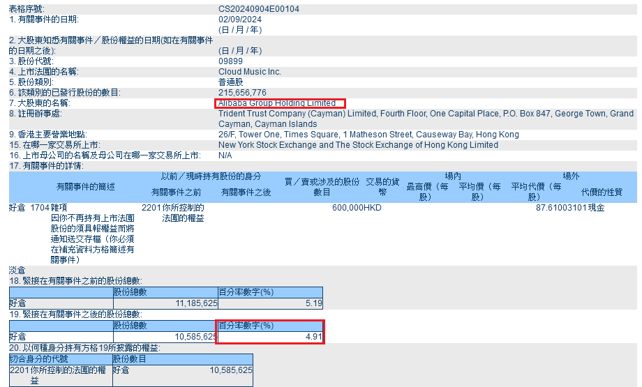This screenshot has height=387, width=642.
Task: Click the listed corporation name Cloud Music Inc.
Action: click(250, 72)
